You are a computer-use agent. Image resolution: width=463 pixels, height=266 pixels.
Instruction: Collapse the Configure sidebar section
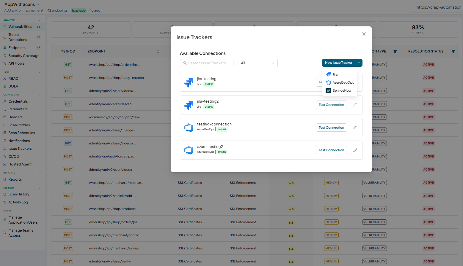40,95
